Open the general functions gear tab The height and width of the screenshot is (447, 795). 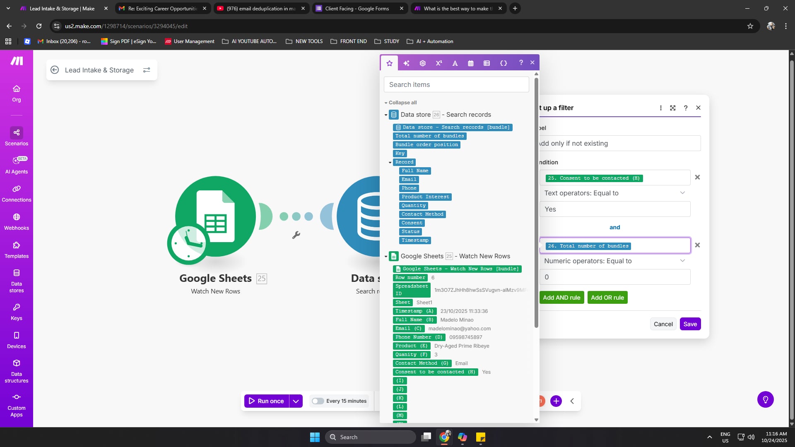point(422,63)
